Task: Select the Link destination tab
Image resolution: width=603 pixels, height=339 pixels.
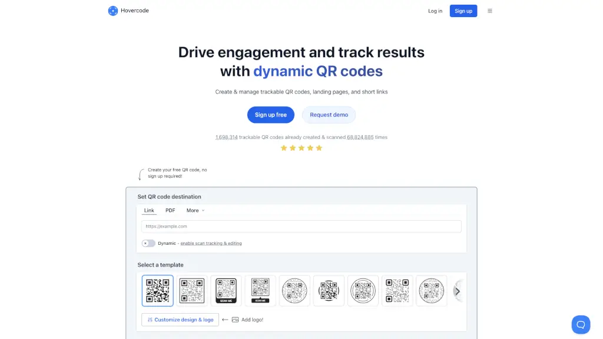Action: 149,210
